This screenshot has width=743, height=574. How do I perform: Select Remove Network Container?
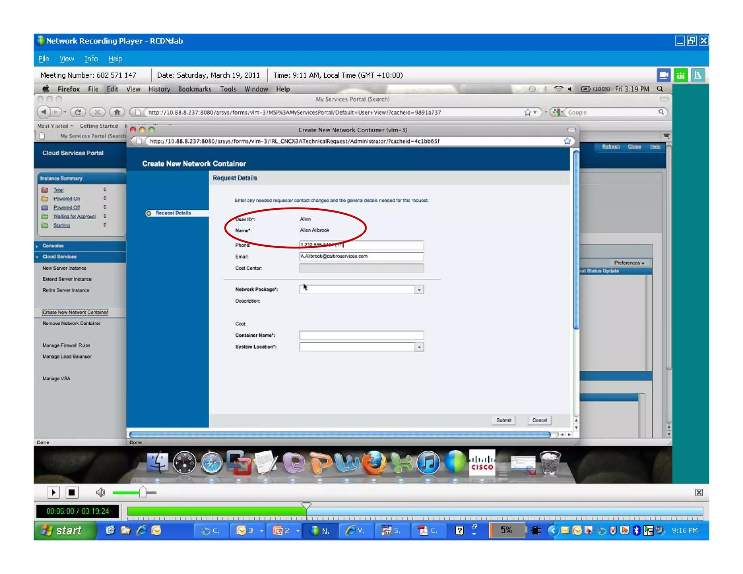(71, 324)
